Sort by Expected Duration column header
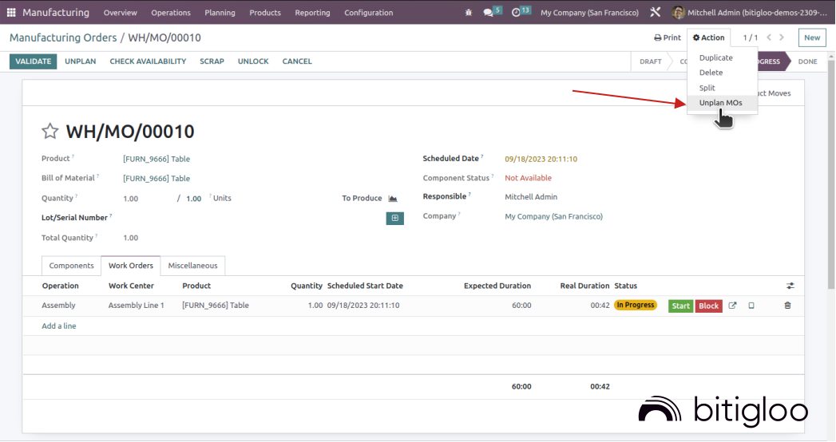Screen dimensions: 836x442 pyautogui.click(x=497, y=286)
